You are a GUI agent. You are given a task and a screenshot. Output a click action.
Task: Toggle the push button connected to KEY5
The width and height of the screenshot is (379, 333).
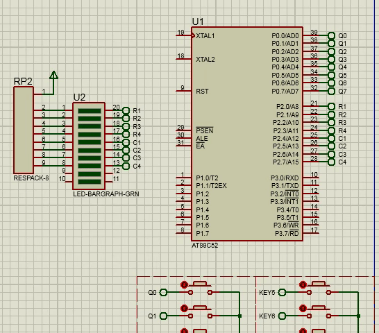[319, 289]
